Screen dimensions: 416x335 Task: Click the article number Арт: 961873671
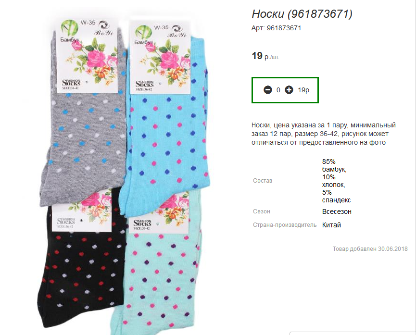click(276, 28)
